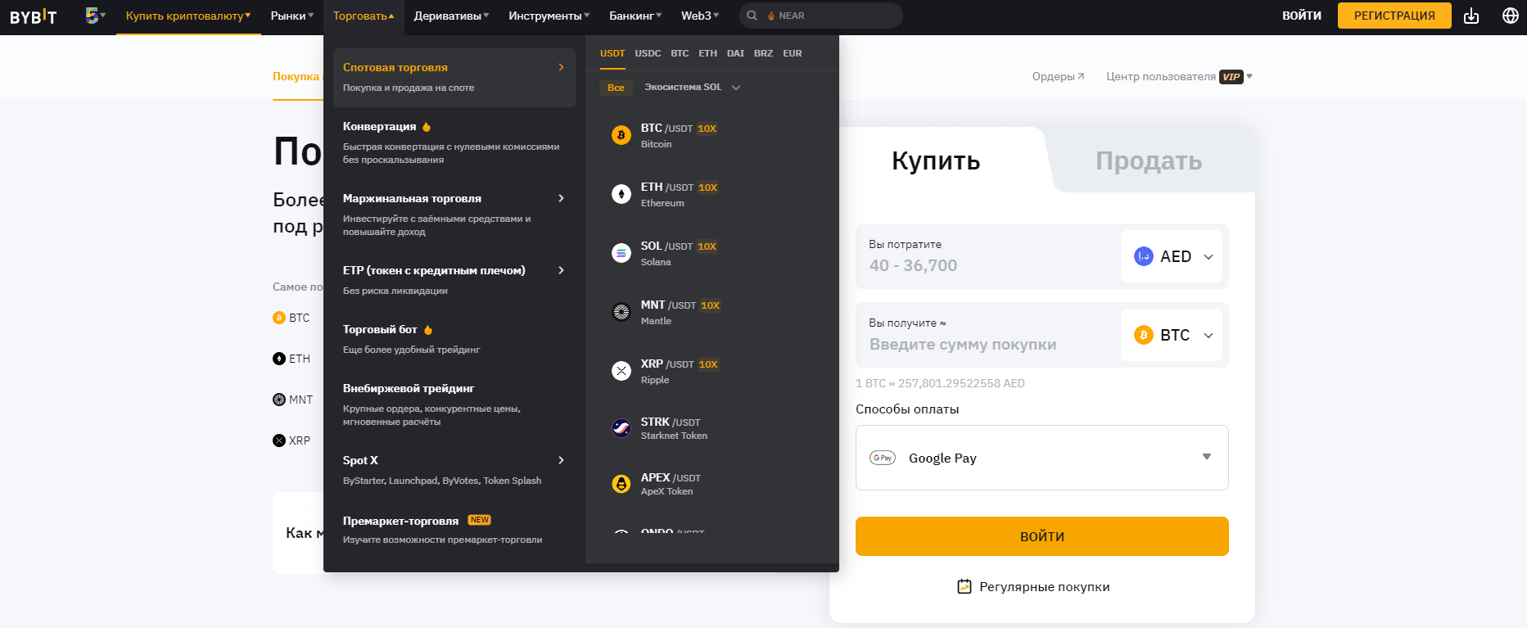Click the APEX token icon
Screen dimensions: 1527x628
tap(621, 484)
